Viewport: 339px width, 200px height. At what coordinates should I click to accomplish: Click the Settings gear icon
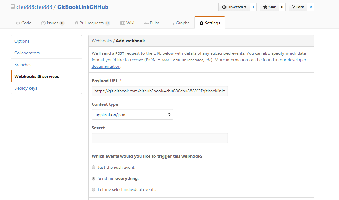(202, 23)
